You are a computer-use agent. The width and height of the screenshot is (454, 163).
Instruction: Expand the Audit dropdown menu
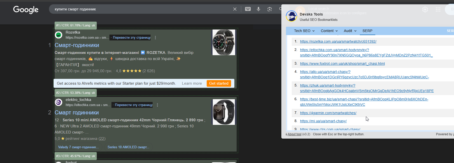pos(350,31)
